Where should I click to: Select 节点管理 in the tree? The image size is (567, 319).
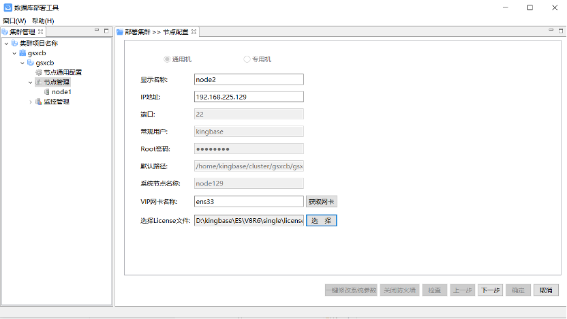point(57,82)
